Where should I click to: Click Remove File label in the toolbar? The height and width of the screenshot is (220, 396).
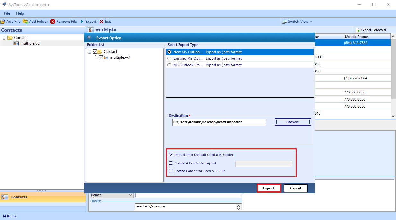(x=66, y=22)
